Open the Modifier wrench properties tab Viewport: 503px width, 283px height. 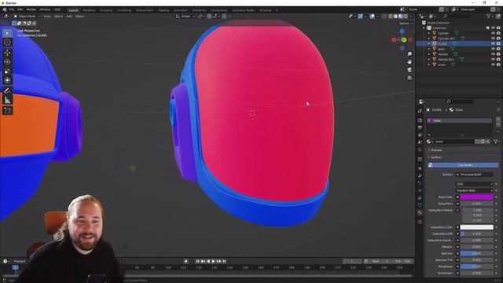[420, 175]
